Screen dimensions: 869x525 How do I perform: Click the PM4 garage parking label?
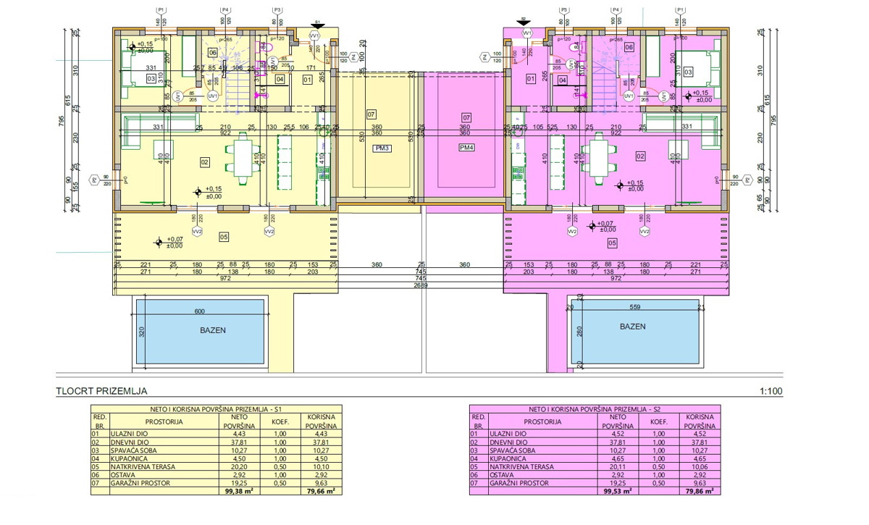(x=467, y=147)
